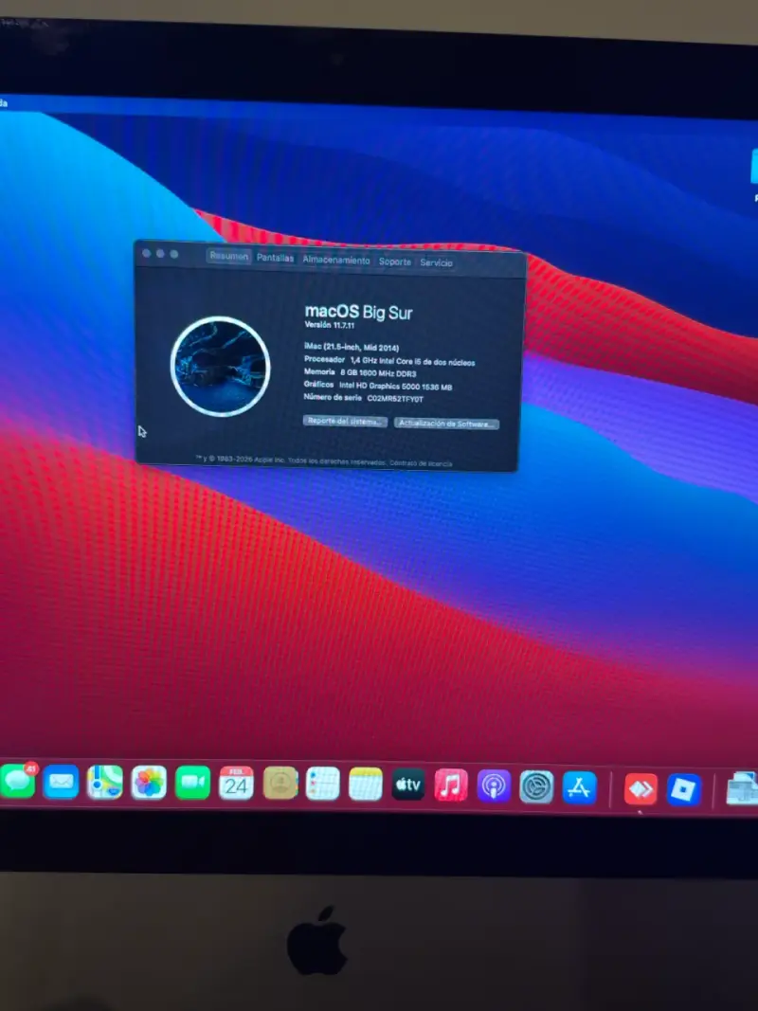Click the macOS Big Sur title
Image resolution: width=758 pixels, height=1011 pixels.
[358, 313]
